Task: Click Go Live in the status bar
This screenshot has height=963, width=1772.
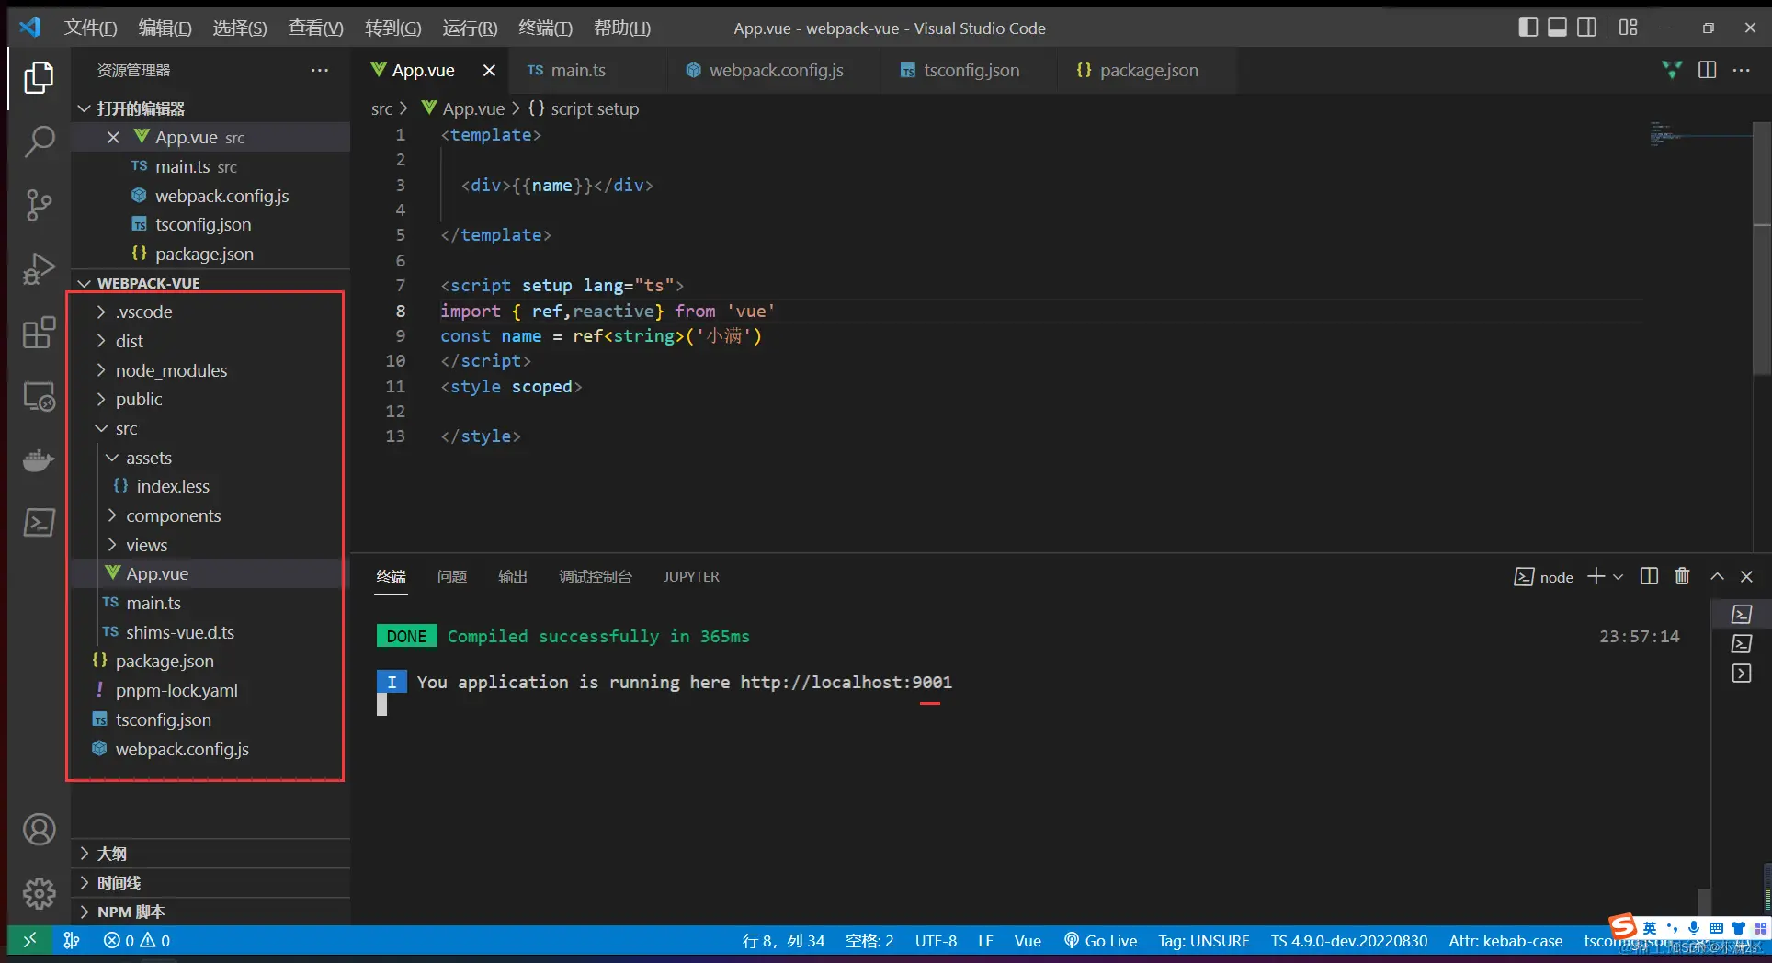Action: (1100, 940)
